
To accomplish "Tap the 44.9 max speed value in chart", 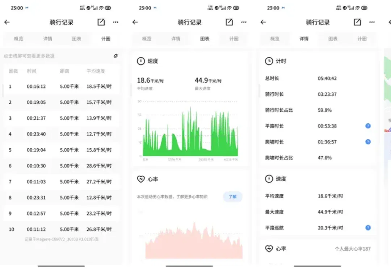I will (x=208, y=81).
